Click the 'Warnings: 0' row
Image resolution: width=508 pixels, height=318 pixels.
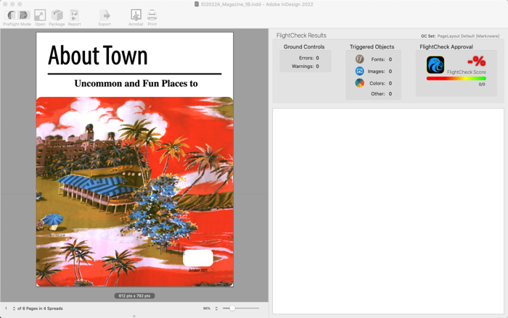click(x=306, y=67)
